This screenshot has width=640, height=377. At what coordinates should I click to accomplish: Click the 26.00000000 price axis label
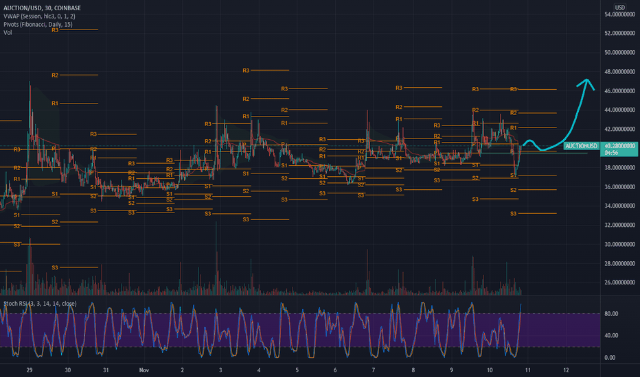pyautogui.click(x=619, y=282)
